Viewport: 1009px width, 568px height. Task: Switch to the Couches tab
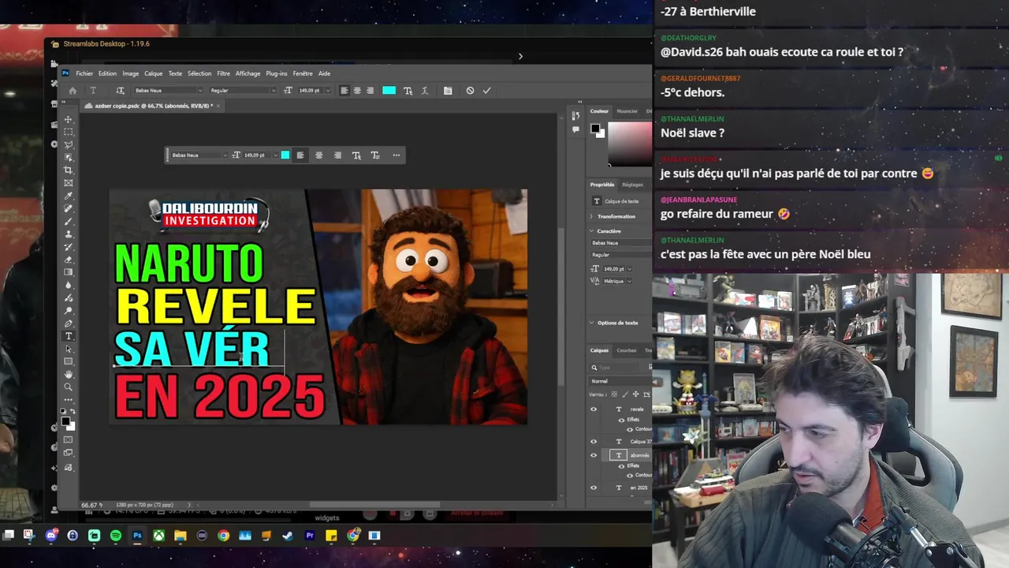(627, 350)
